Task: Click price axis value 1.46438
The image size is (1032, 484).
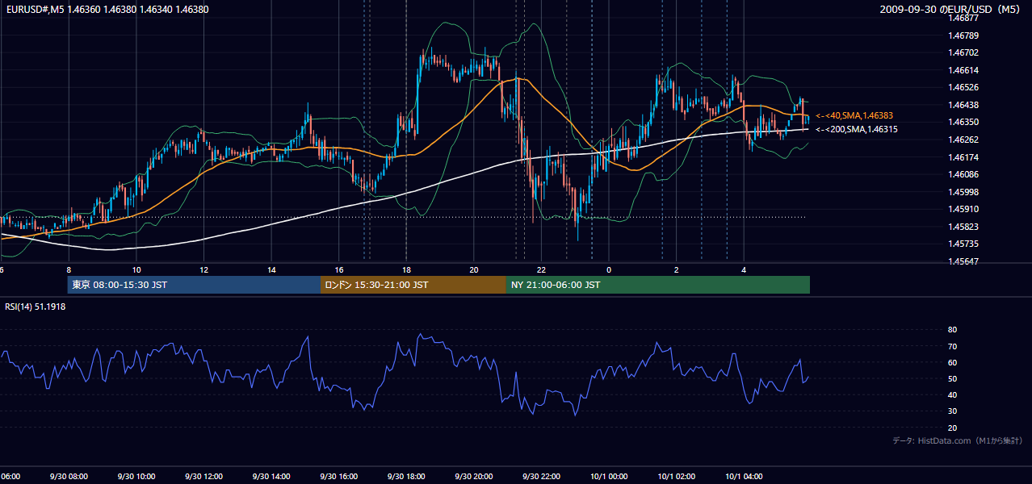Action: point(963,105)
